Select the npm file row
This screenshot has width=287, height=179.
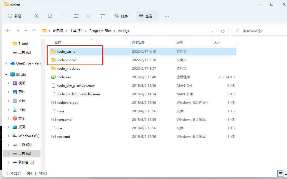pyautogui.click(x=143, y=111)
